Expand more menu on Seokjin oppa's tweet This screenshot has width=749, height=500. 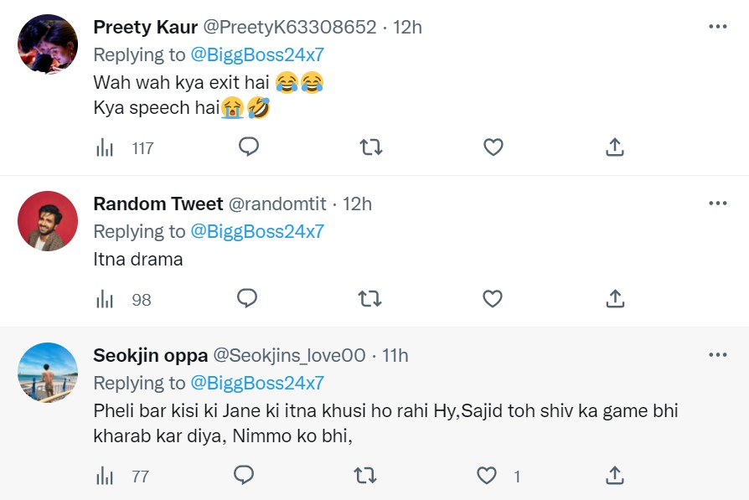click(x=717, y=354)
